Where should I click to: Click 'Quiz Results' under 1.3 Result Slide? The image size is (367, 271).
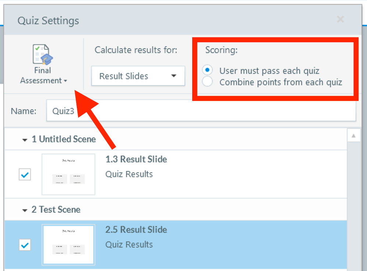click(129, 174)
